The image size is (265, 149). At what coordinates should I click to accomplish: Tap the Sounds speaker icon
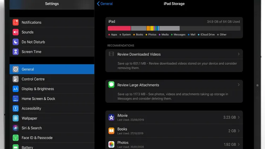pos(16,32)
